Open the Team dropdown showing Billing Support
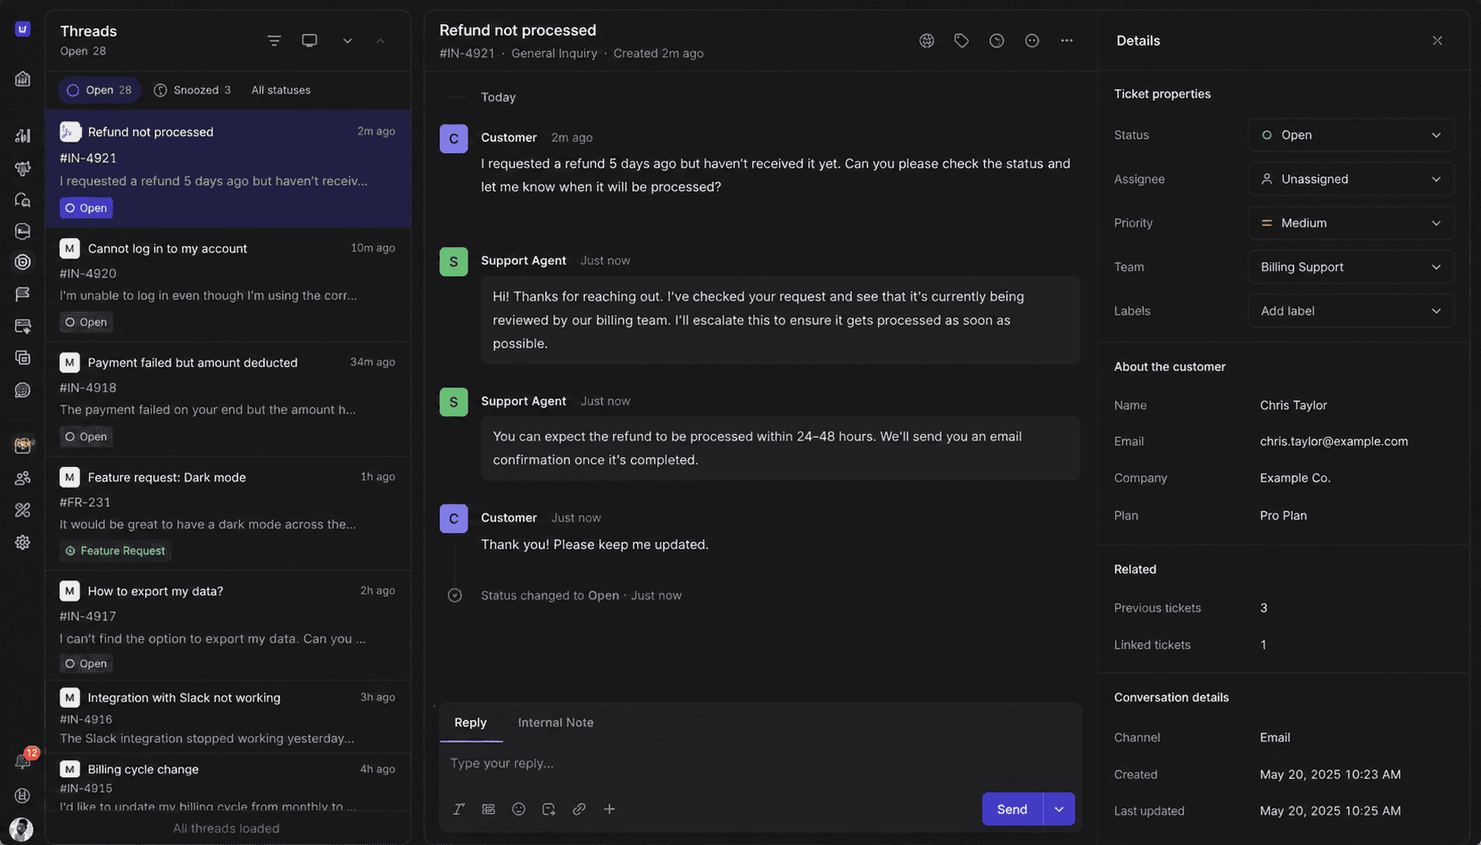The image size is (1481, 845). click(1351, 267)
